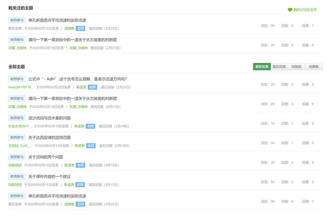Click the green chat bubble icon beside 我的讨论区主页
This screenshot has width=331, height=220.
click(290, 10)
